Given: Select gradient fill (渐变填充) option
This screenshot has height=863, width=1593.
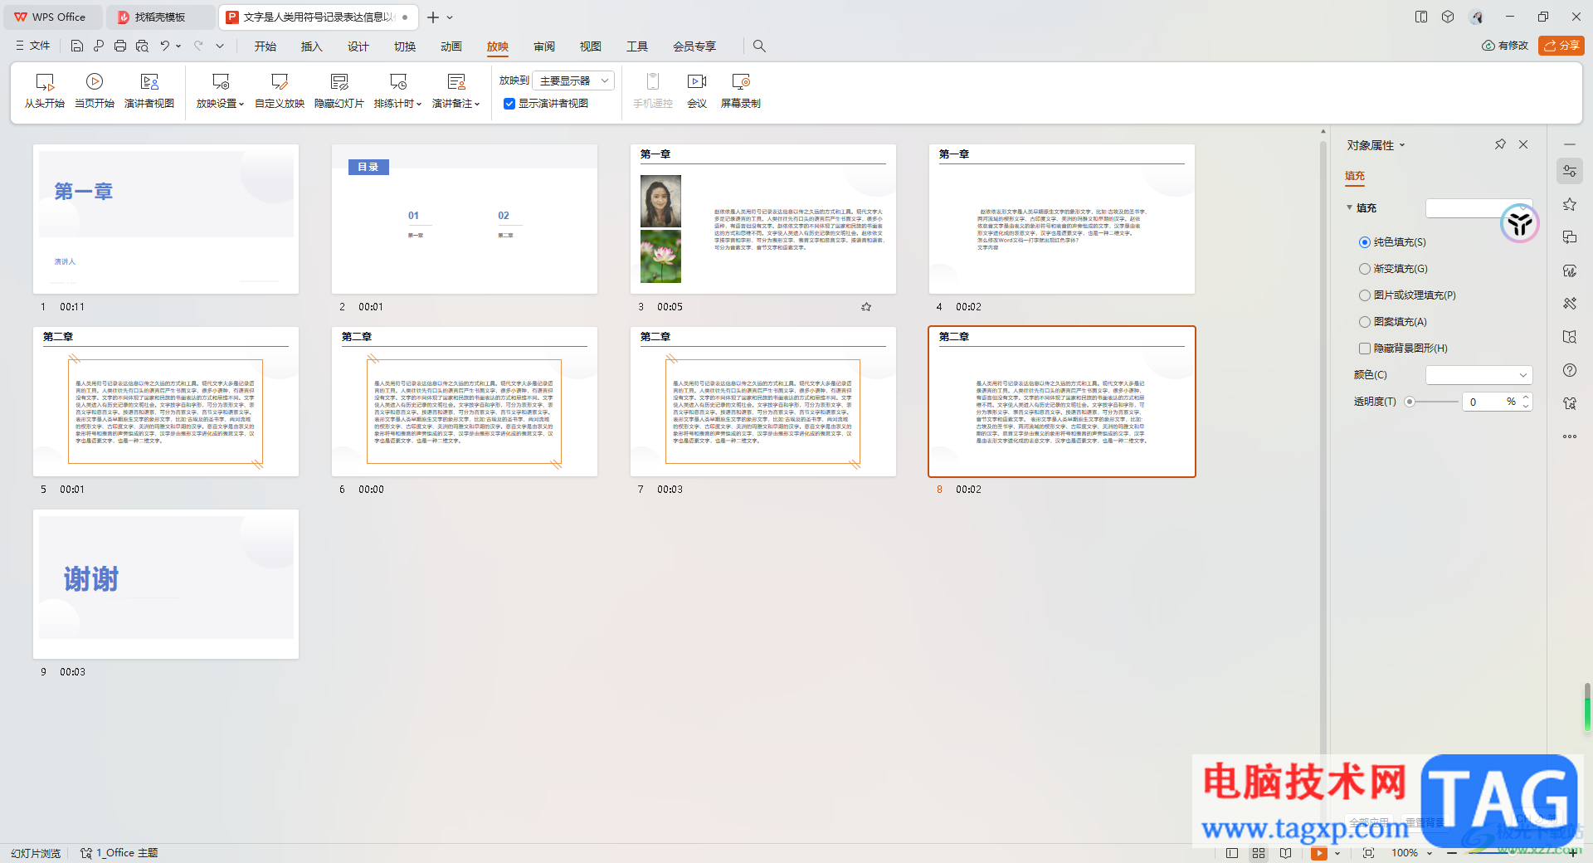Looking at the screenshot, I should tap(1393, 269).
